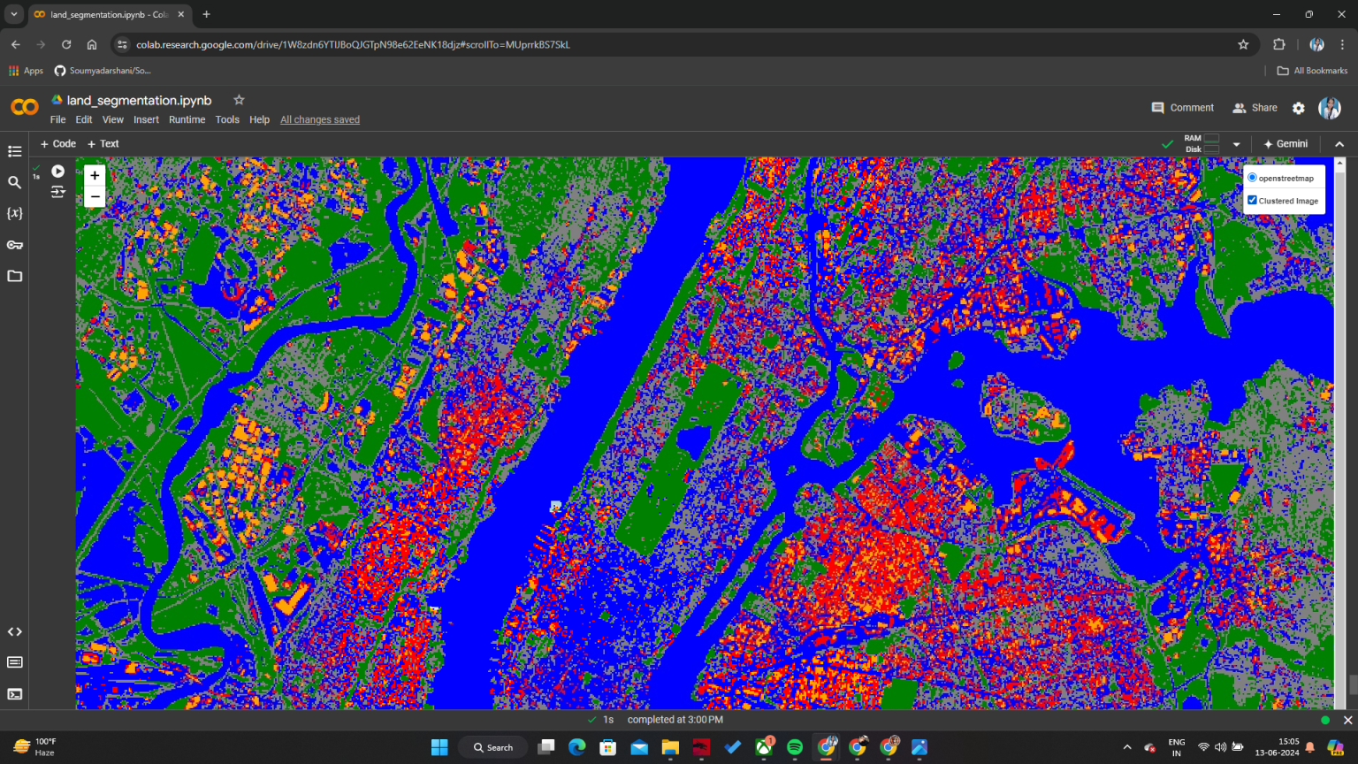Star the land_segmentation notebook

click(x=238, y=100)
